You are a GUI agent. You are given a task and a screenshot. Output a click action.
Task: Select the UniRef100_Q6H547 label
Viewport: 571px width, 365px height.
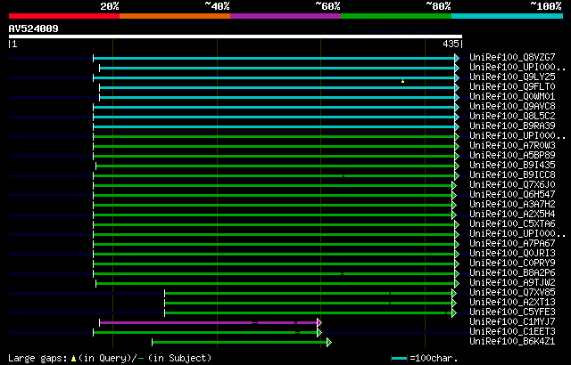pos(512,195)
